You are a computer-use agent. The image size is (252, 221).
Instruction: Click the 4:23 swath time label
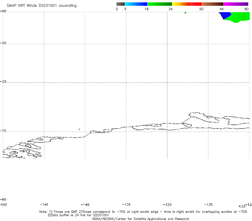tap(242, 206)
